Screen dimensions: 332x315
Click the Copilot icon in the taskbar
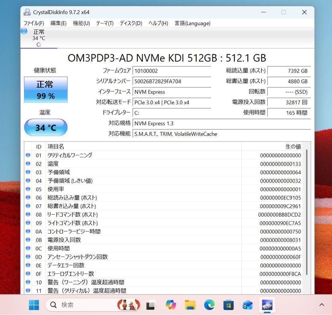(171, 305)
